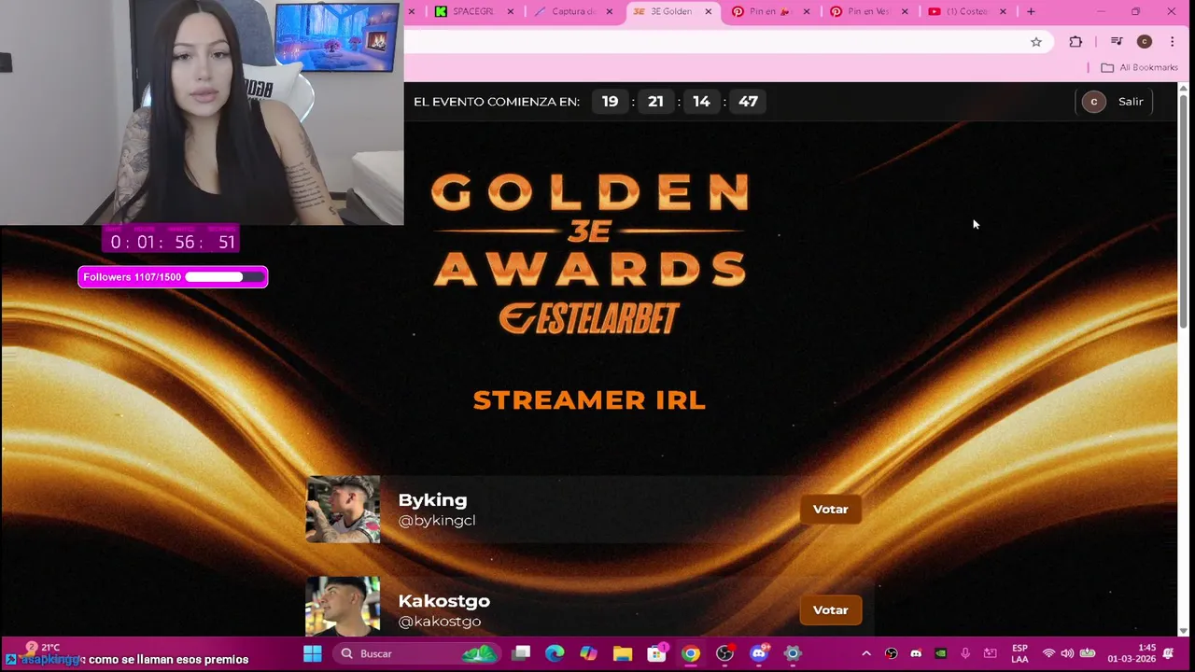Open Microsoft Store from the taskbar
This screenshot has height=672, width=1195.
[x=657, y=653]
